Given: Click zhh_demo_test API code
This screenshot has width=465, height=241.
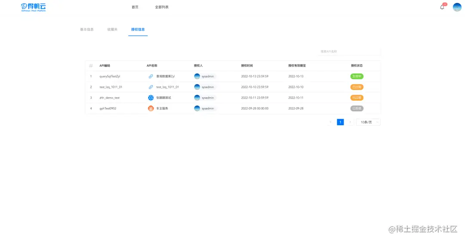Looking at the screenshot, I should 109,98.
